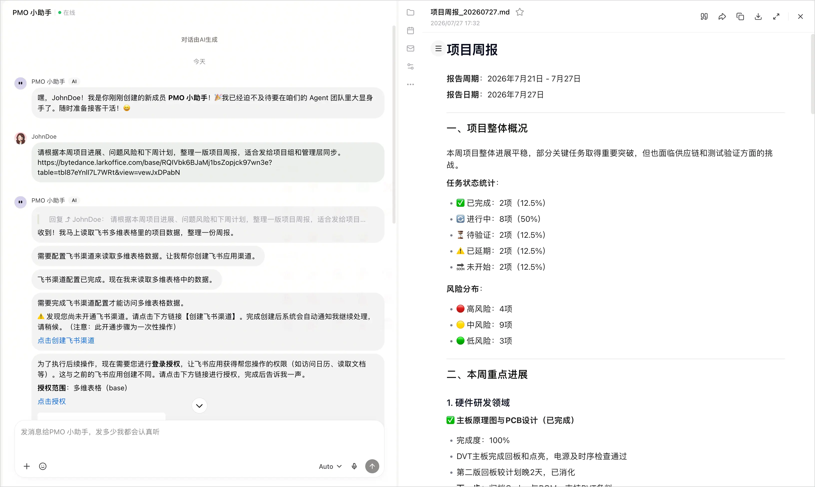Open the calendar icon in sidebar
The width and height of the screenshot is (815, 487).
[410, 30]
